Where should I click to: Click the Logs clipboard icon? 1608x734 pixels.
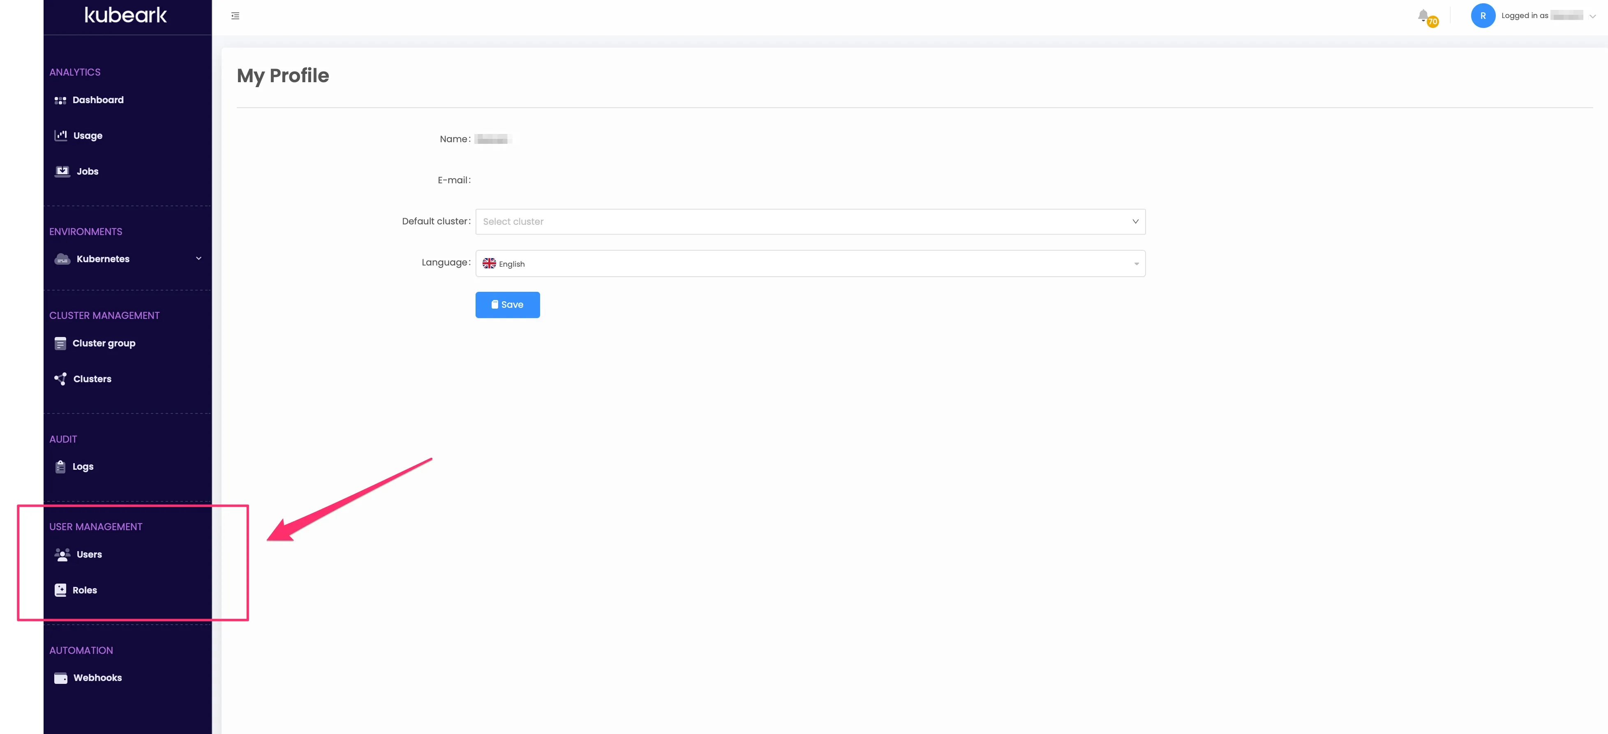[x=60, y=467]
